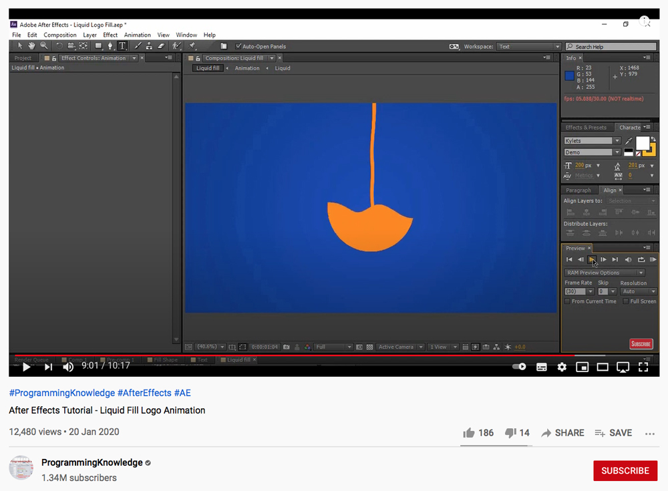Screen dimensions: 668x491
Task: Select the Rotation tool
Action: click(59, 46)
